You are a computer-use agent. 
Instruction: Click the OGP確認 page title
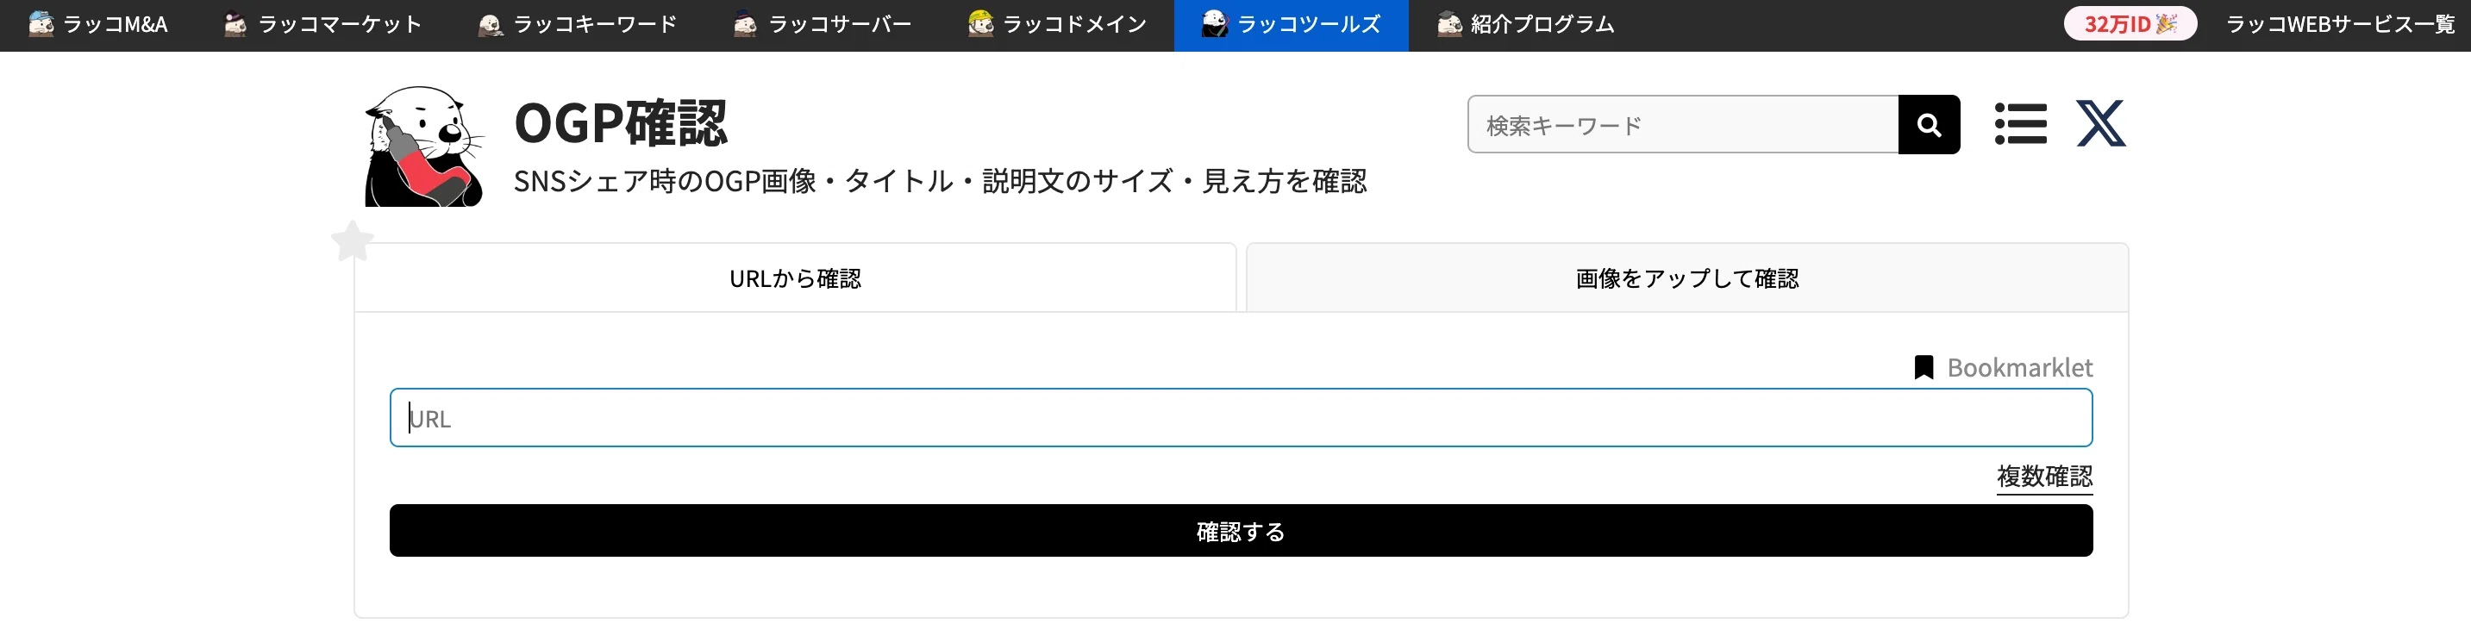(x=621, y=122)
